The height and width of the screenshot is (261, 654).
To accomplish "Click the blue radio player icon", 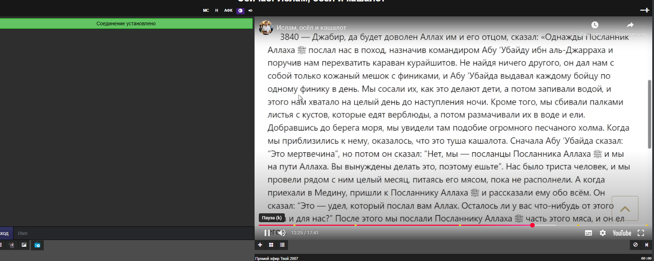I will [37, 245].
